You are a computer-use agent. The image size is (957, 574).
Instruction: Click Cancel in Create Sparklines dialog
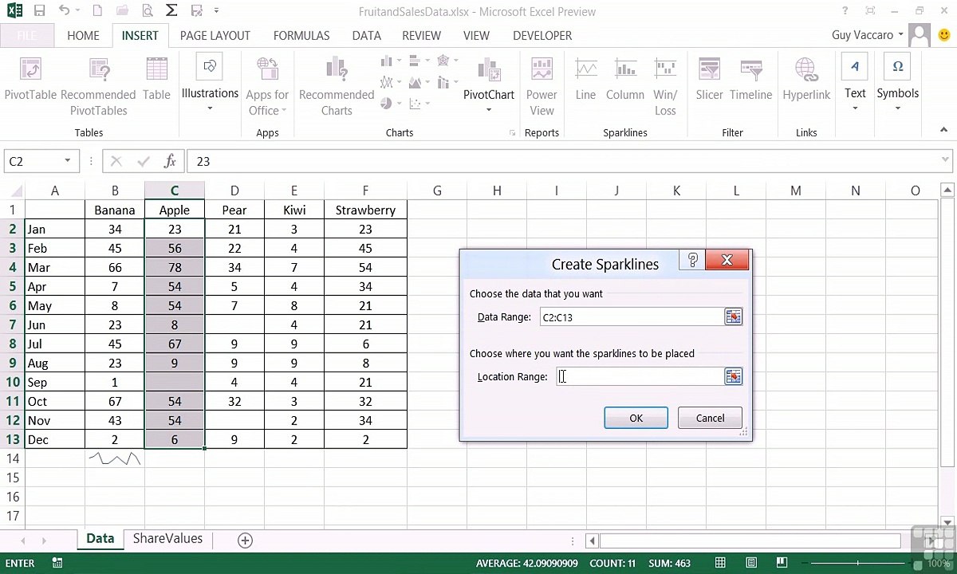click(710, 418)
